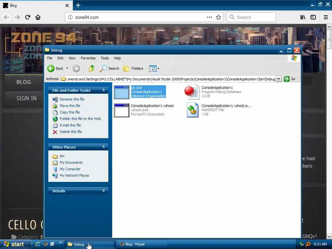Click the Windows flag logo in Explorer

tap(294, 58)
